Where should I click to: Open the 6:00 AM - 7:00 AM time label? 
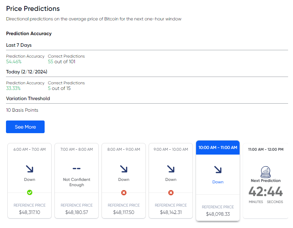[x=30, y=149]
